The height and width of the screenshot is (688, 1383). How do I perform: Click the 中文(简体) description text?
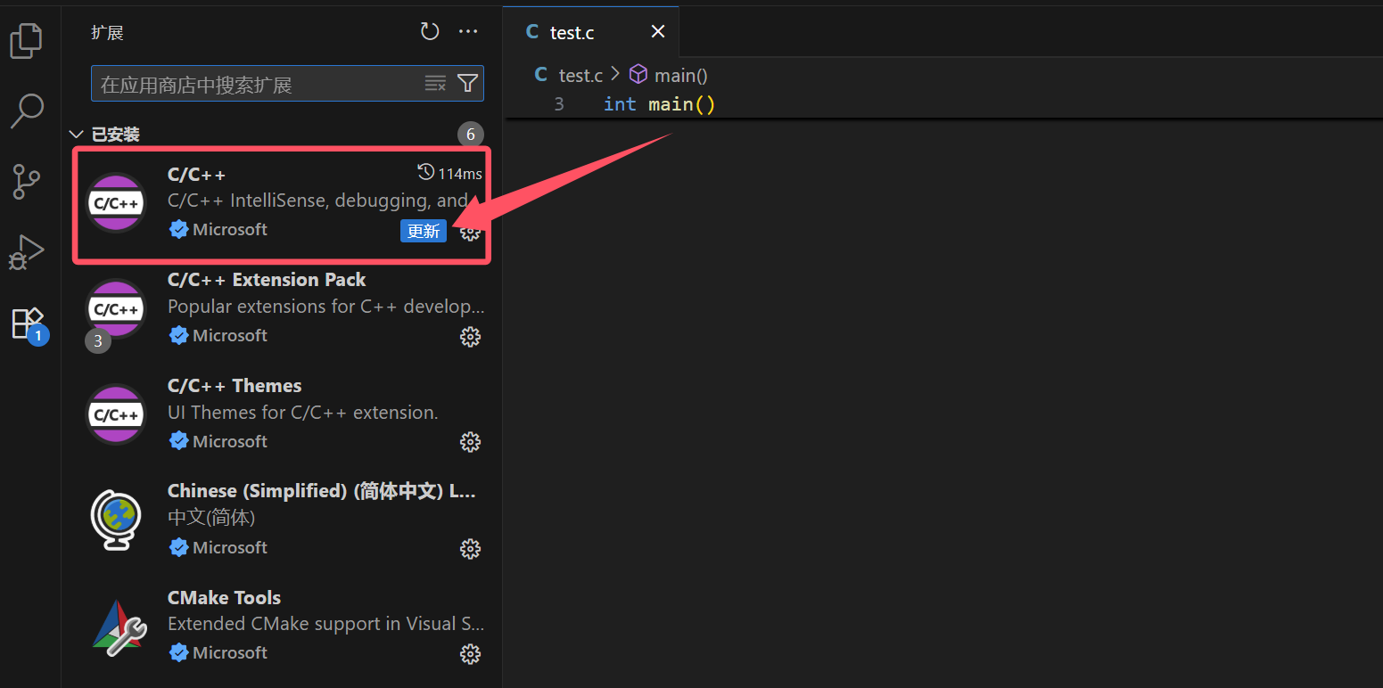(211, 518)
